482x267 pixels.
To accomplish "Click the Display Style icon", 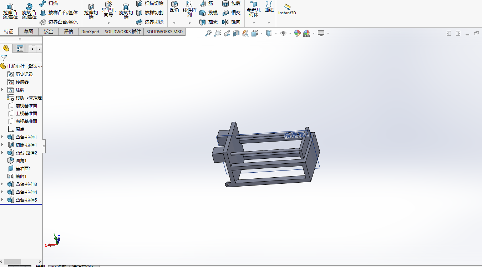I will 269,33.
